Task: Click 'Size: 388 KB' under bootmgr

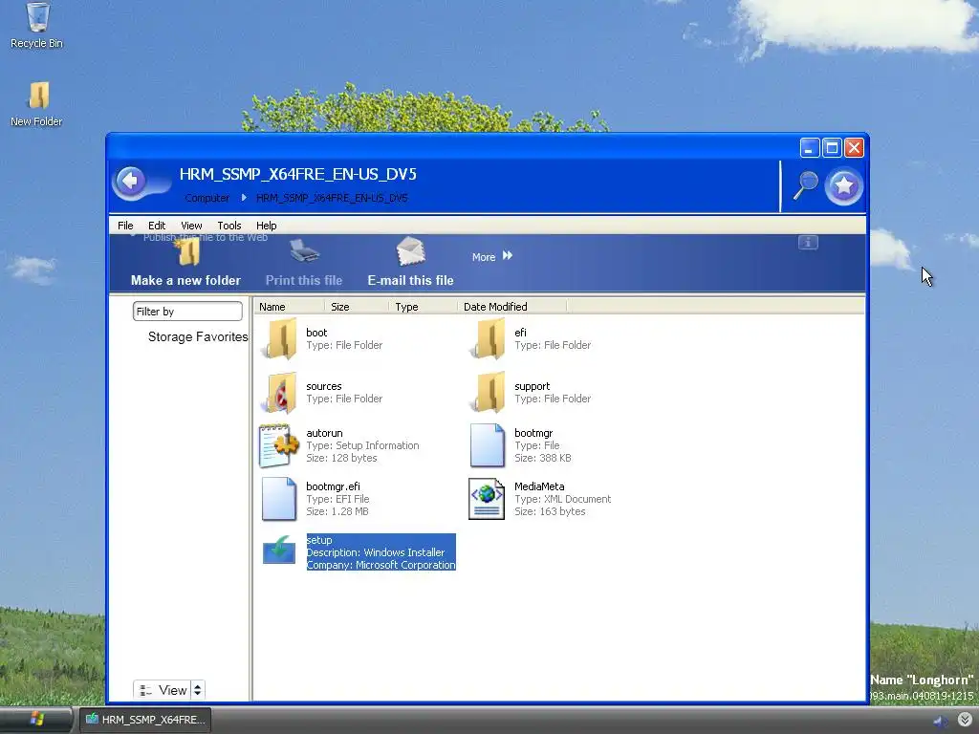Action: pyautogui.click(x=543, y=458)
